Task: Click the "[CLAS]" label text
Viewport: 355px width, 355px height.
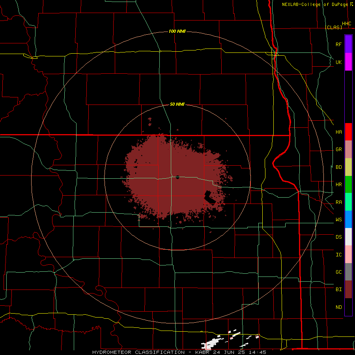Action: tap(333, 27)
